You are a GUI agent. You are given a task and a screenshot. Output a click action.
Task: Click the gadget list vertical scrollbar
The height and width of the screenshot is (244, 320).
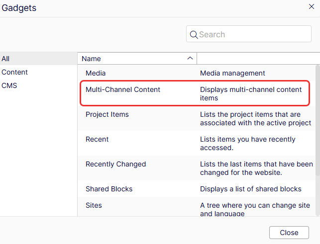[x=318, y=120]
